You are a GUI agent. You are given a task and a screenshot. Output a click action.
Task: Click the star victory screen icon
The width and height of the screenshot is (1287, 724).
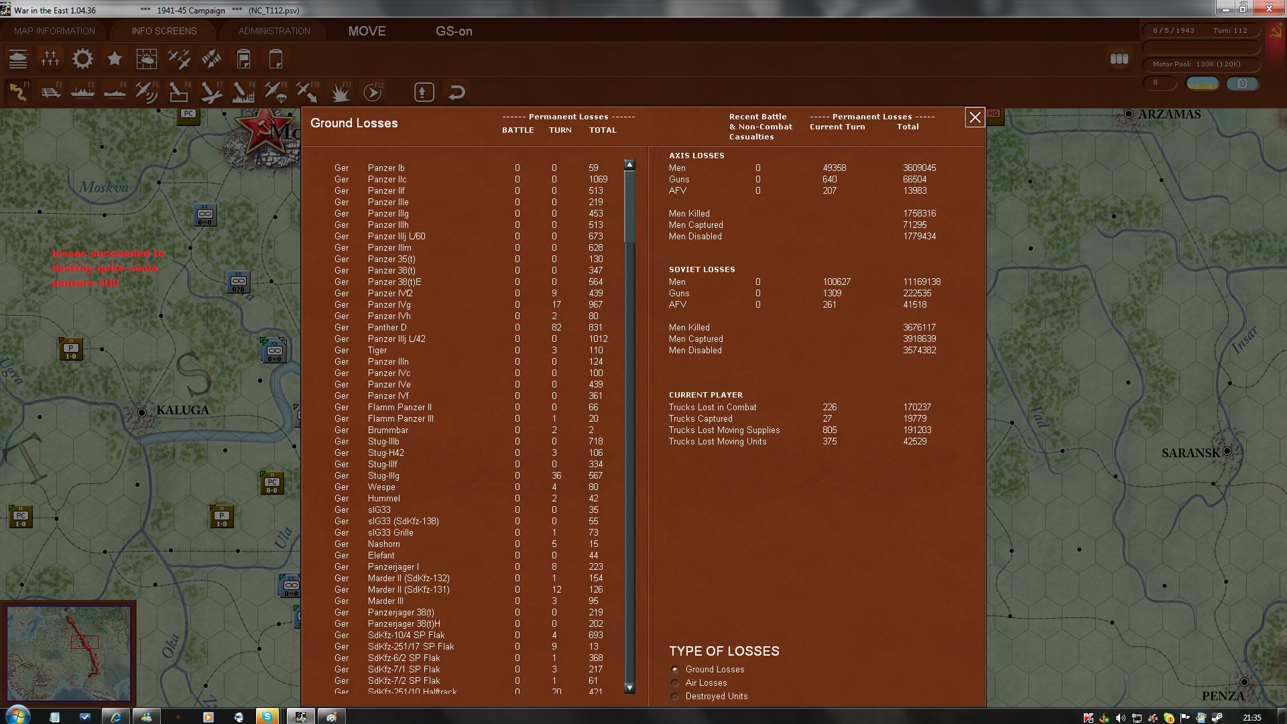(115, 59)
